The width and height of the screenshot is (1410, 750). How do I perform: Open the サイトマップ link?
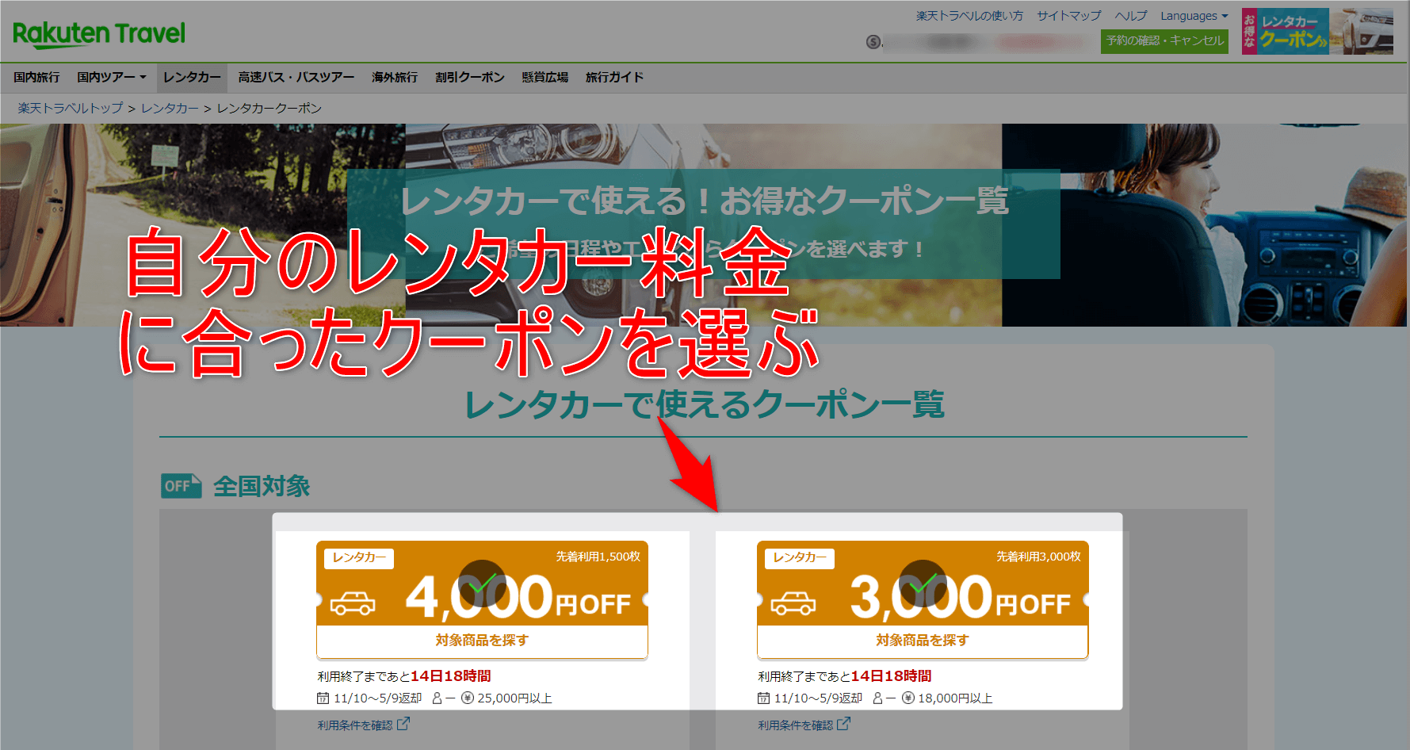[1068, 16]
